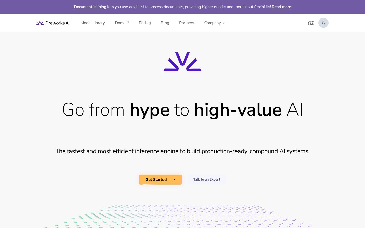Image resolution: width=365 pixels, height=228 pixels.
Task: Navigate to the Partners page
Action: pos(187,23)
